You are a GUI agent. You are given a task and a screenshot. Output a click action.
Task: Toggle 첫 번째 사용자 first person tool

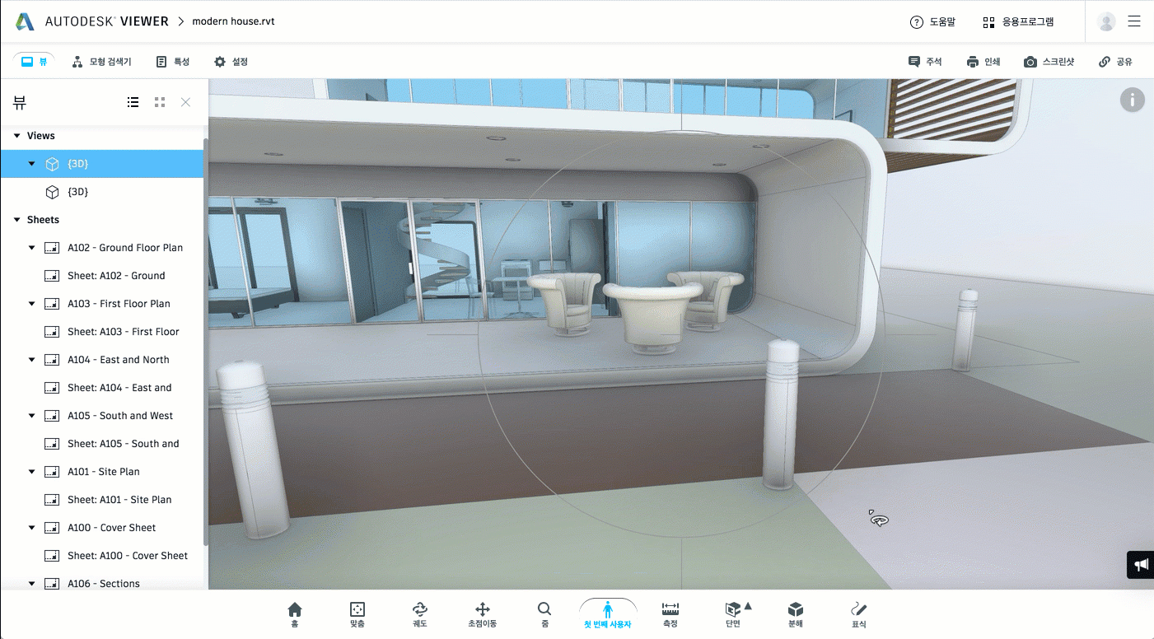(608, 614)
